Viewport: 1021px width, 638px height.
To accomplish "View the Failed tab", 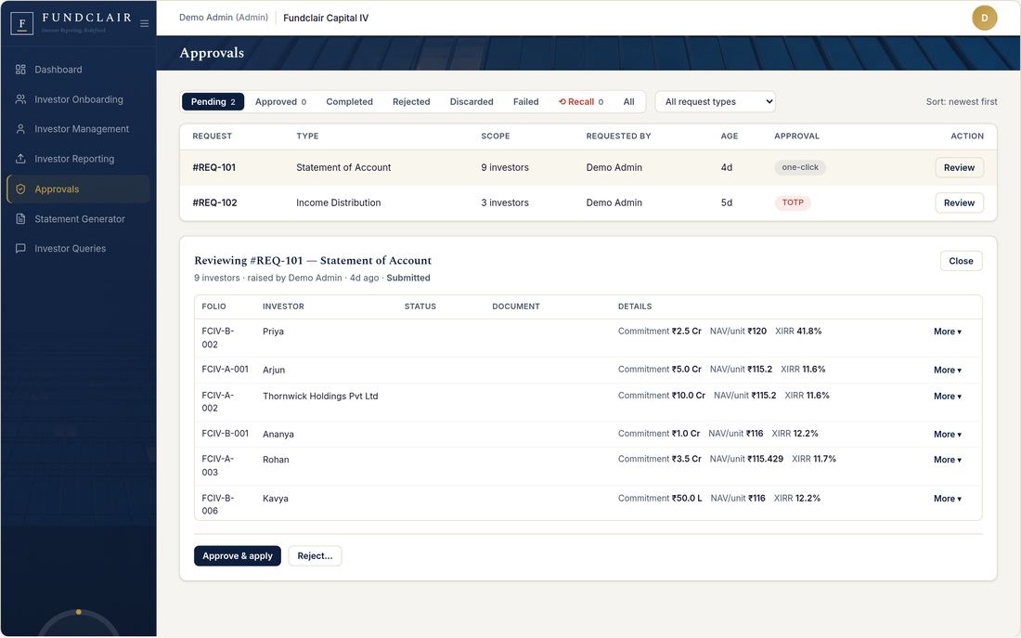I will [525, 101].
